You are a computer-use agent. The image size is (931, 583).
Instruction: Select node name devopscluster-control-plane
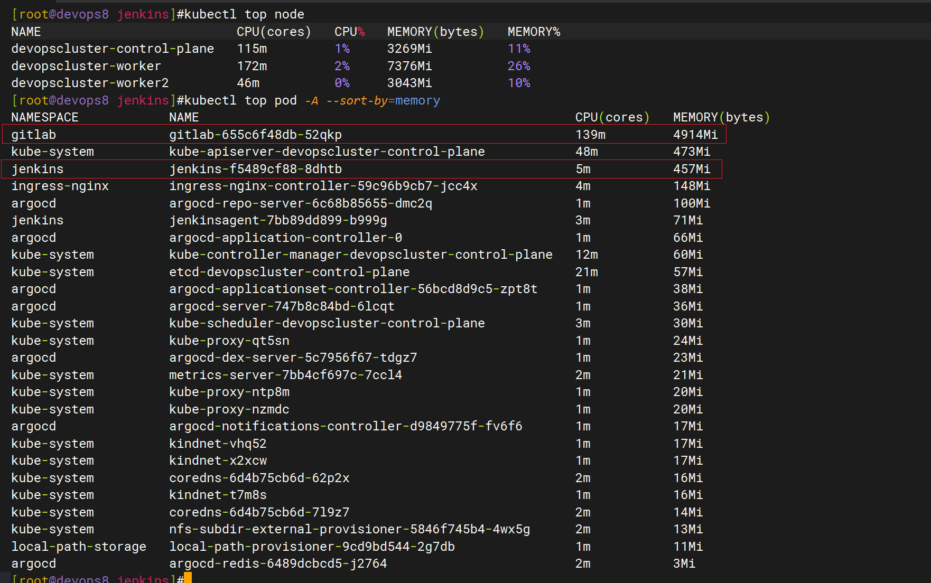113,49
